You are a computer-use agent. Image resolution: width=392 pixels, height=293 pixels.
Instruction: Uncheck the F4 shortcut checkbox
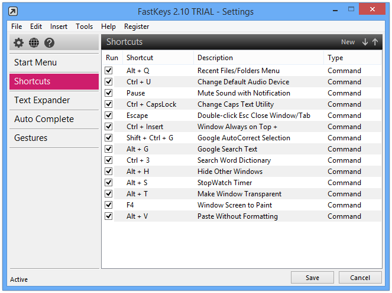(109, 205)
